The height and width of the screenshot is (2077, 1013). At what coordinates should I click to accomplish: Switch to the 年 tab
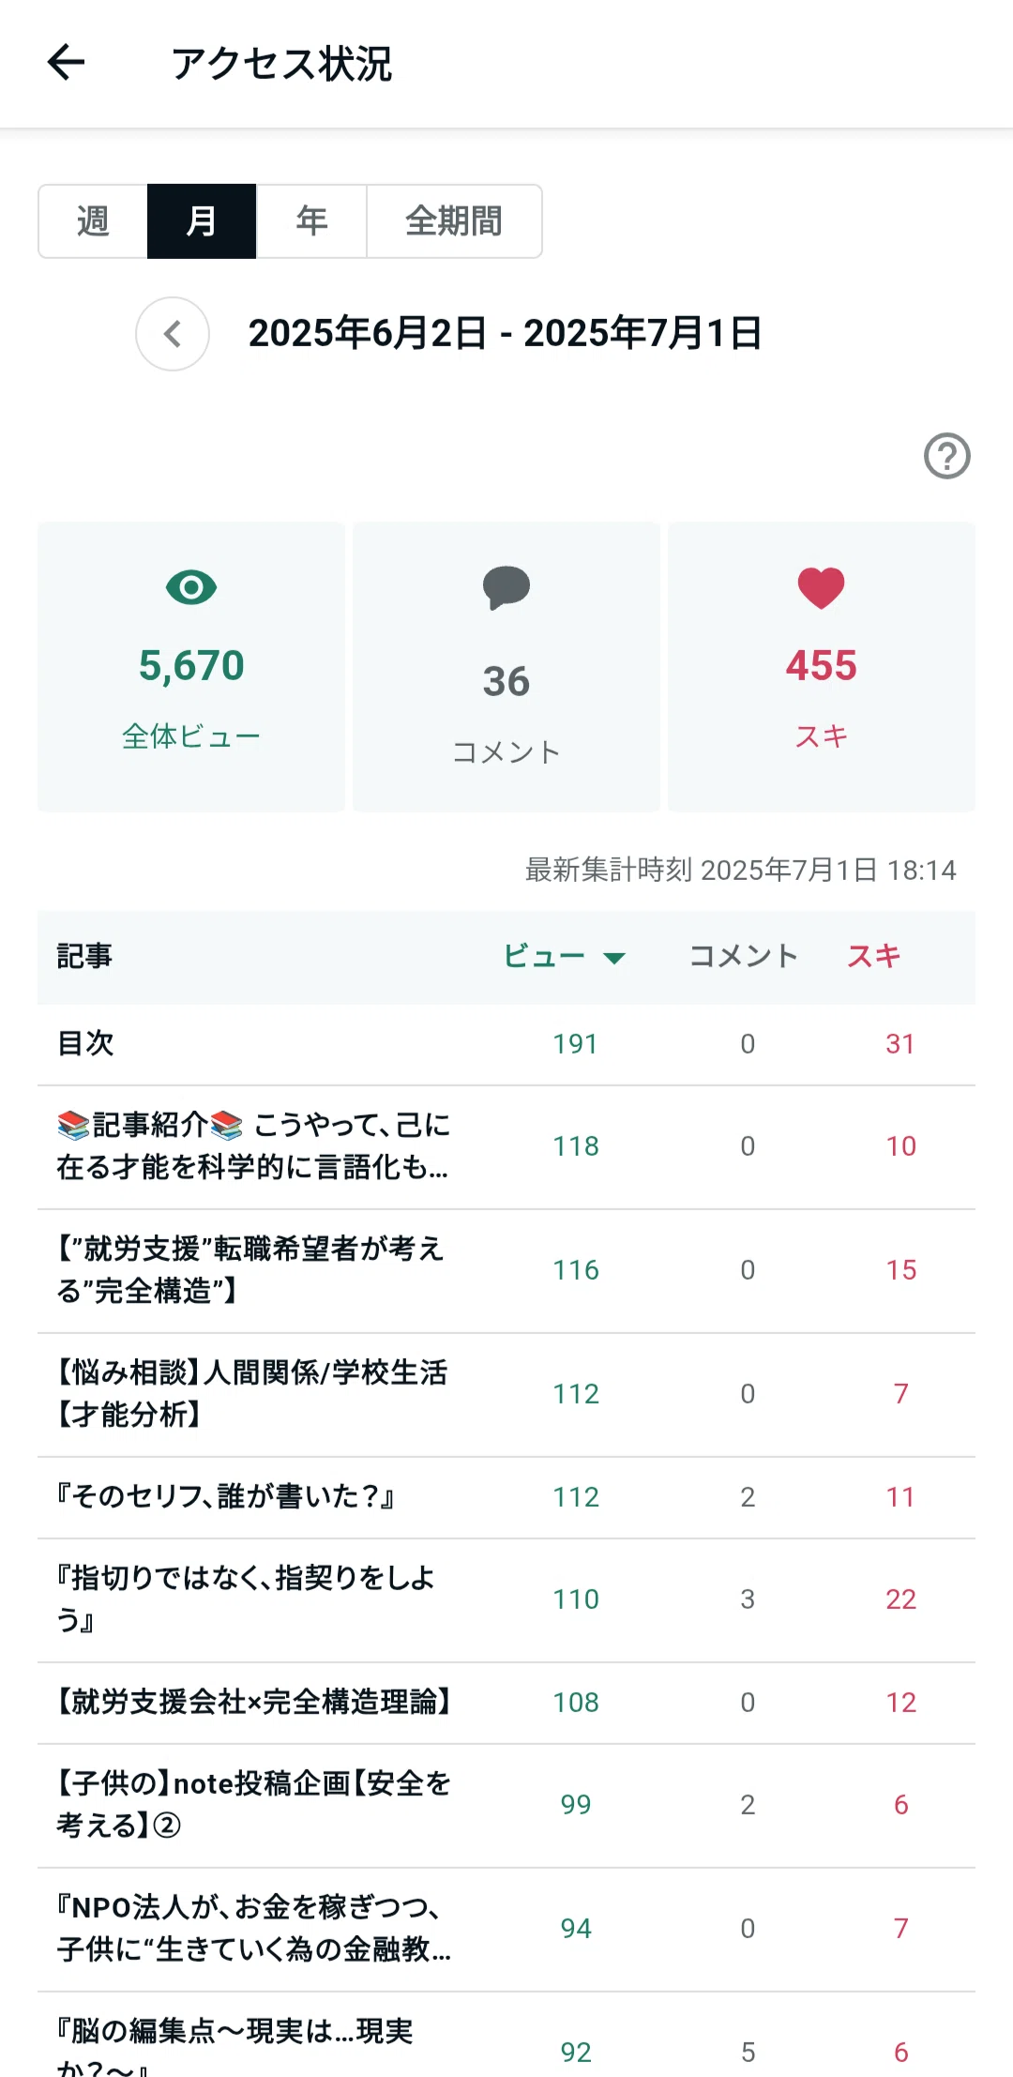click(x=311, y=221)
